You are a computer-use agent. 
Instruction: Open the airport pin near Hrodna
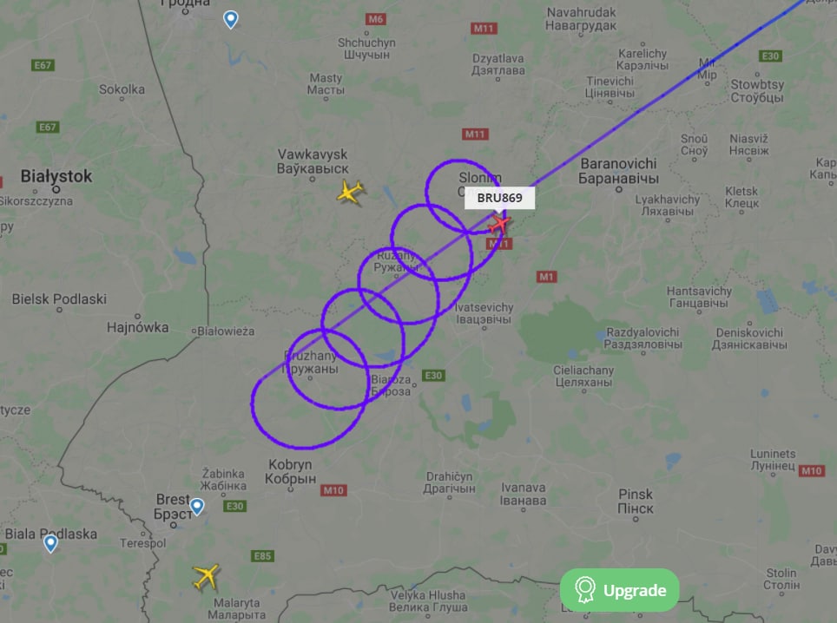pyautogui.click(x=231, y=20)
